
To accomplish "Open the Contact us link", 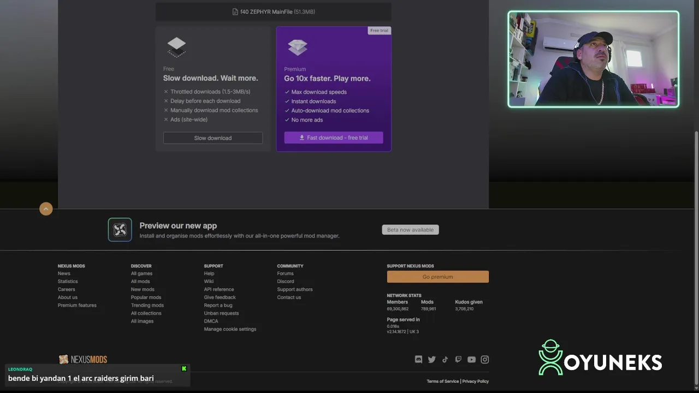I will pos(289,297).
